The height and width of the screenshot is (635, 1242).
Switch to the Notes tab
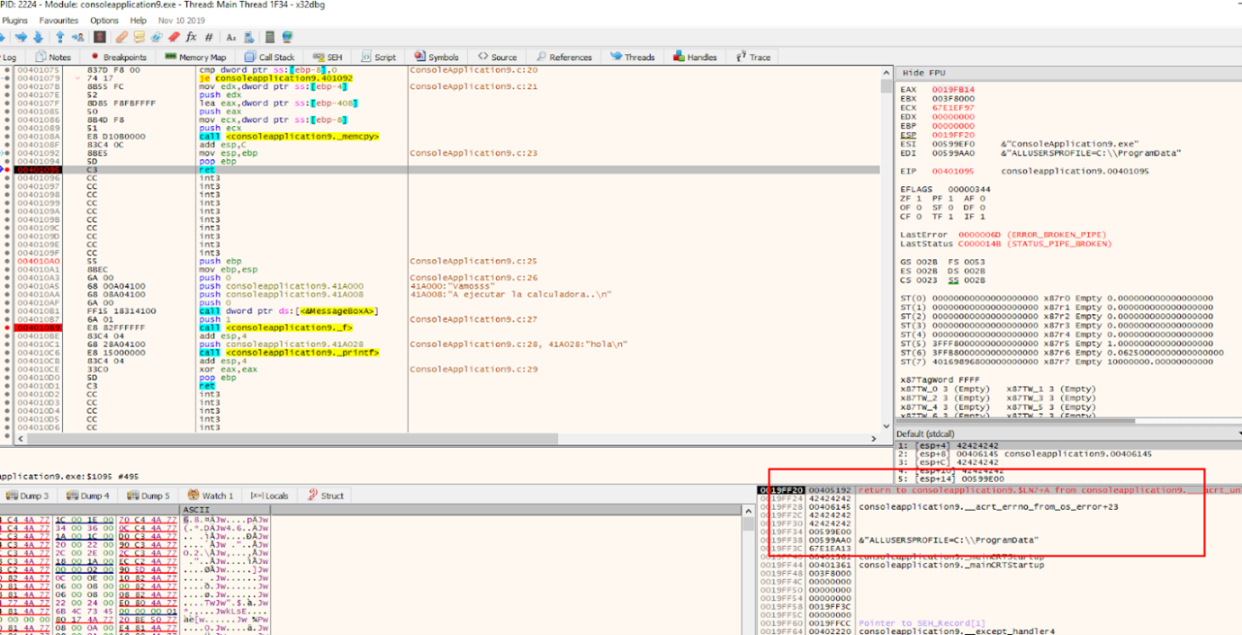pos(52,57)
